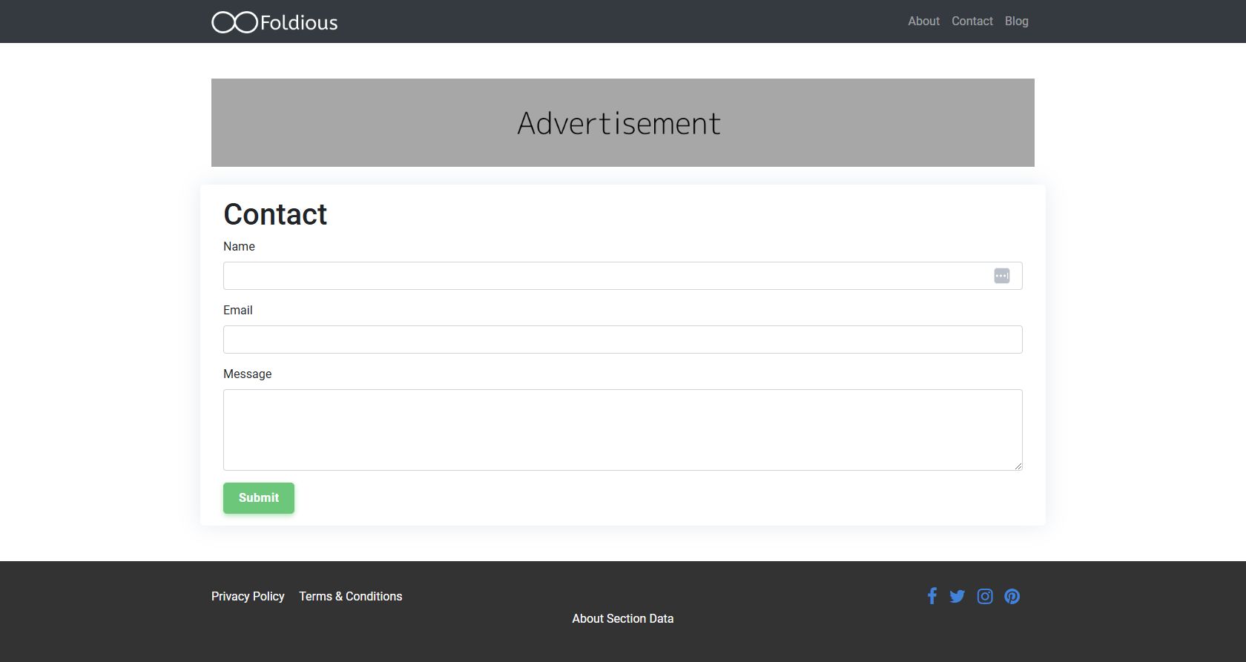1246x662 pixels.
Task: Focus the Email input field
Action: point(623,340)
